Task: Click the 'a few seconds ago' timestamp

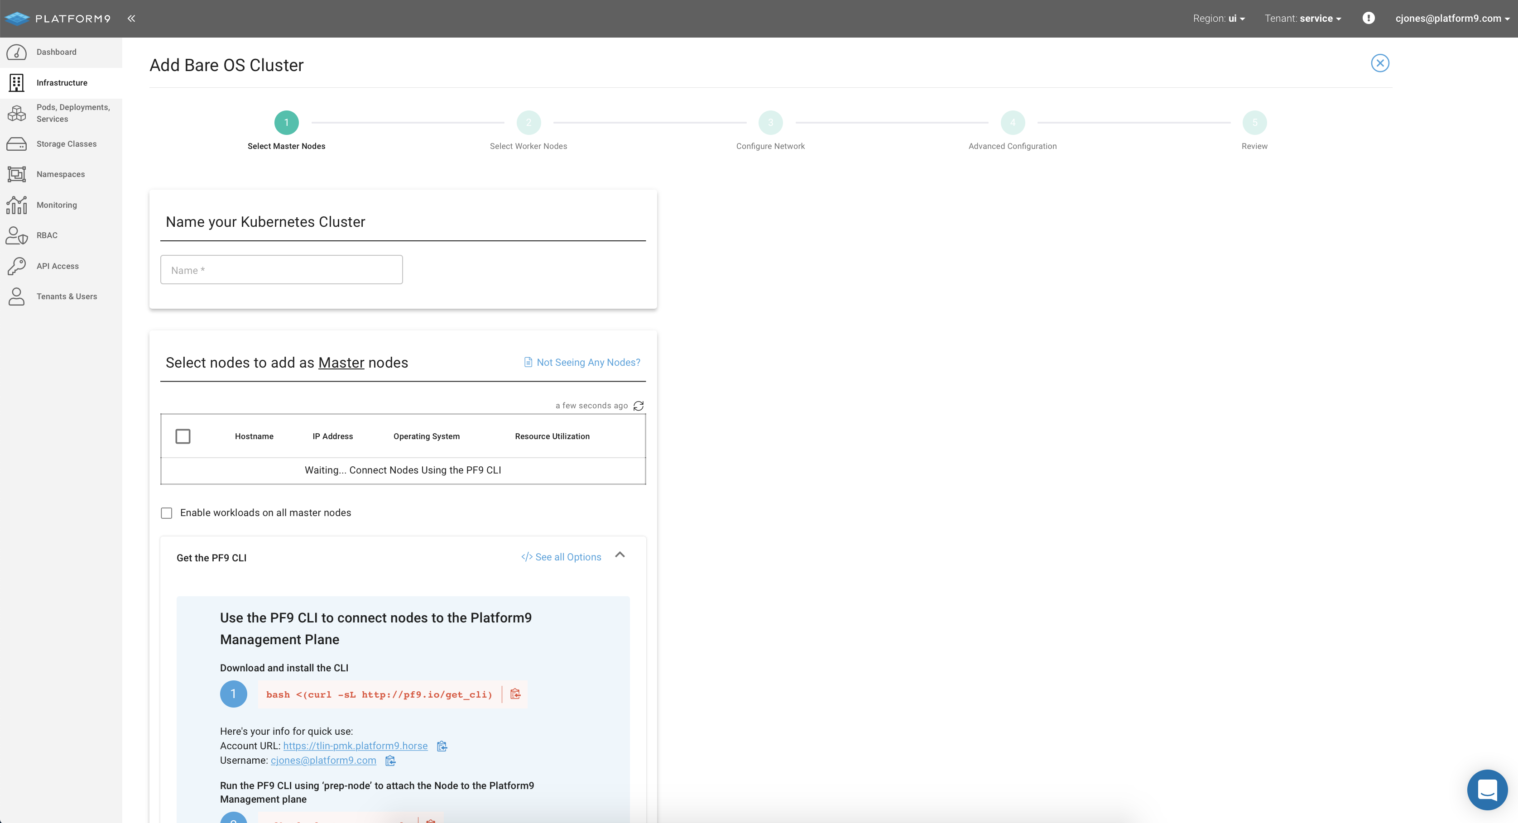Action: [x=591, y=406]
